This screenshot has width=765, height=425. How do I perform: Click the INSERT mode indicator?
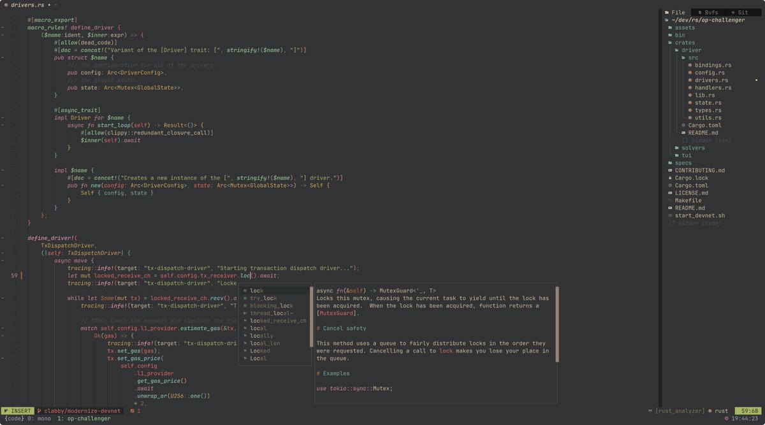(17, 411)
